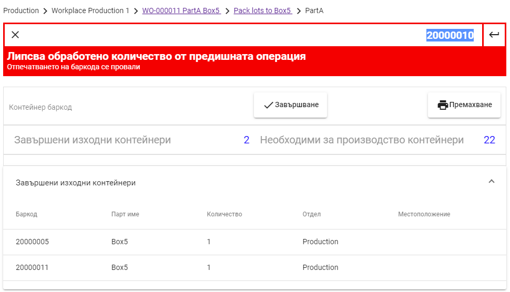
Task: Open the WO-000011 PartA Box5 breadcrumb link
Action: pos(181,11)
